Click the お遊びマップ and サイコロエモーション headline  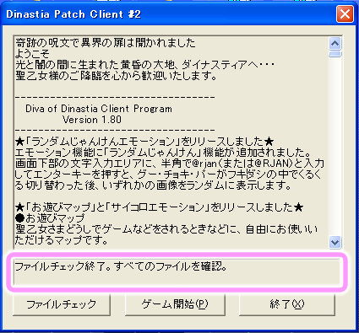tap(159, 207)
